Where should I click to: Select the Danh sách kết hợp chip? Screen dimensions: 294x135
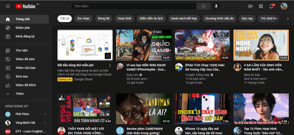[184, 19]
